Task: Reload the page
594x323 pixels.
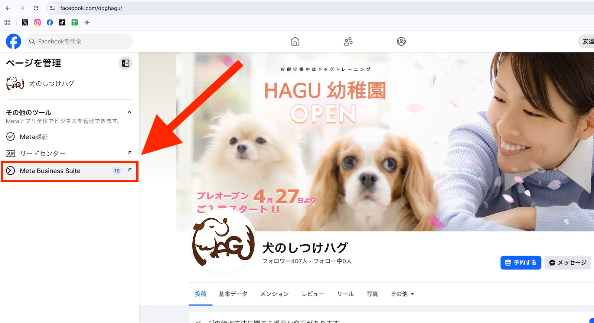Action: coord(36,8)
